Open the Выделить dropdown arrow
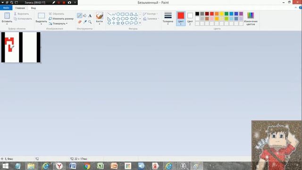302x170 pixels. coord(41,24)
